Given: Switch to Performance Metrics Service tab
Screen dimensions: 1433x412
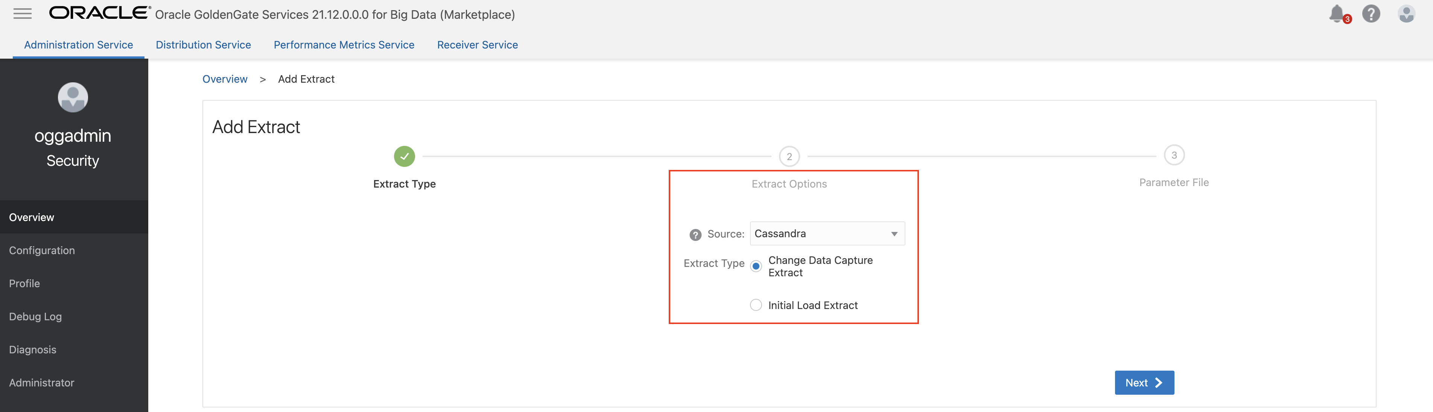Looking at the screenshot, I should [x=344, y=45].
